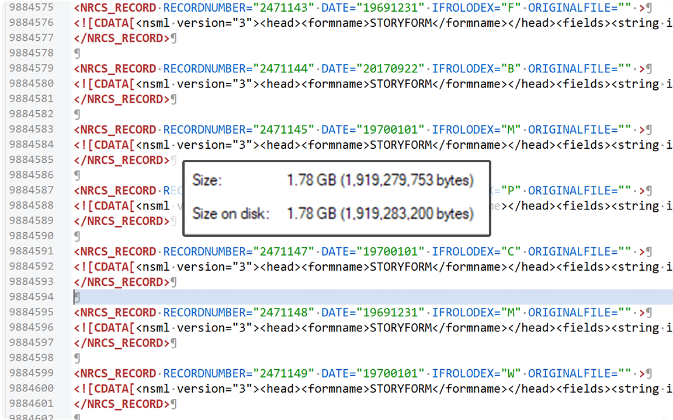The width and height of the screenshot is (673, 420).
Task: Click the RECORDNUMBER value "2471148"
Action: click(284, 313)
